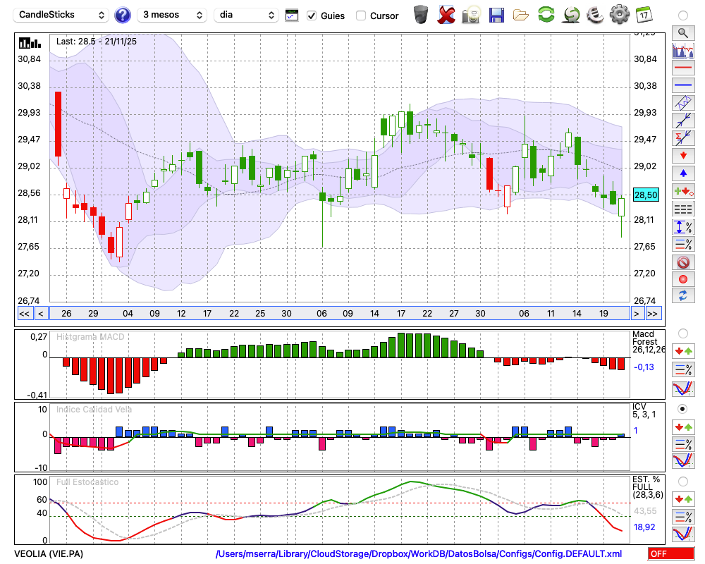Click the blue up arrow marker tool

tap(683, 173)
